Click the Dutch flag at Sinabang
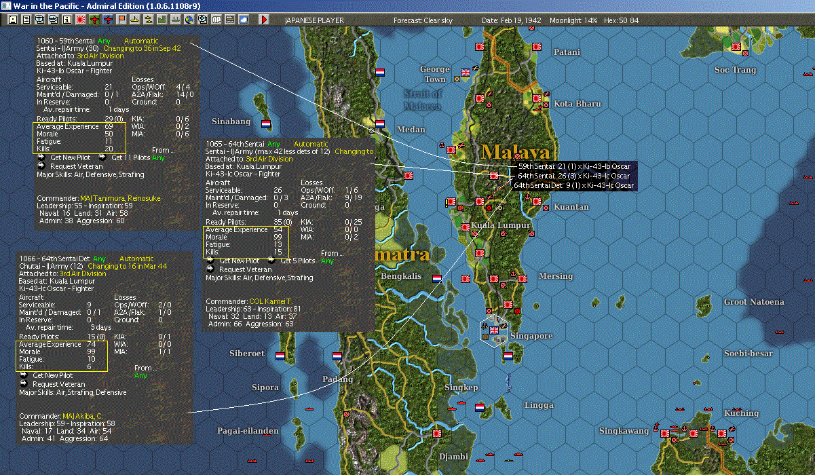 (x=266, y=123)
